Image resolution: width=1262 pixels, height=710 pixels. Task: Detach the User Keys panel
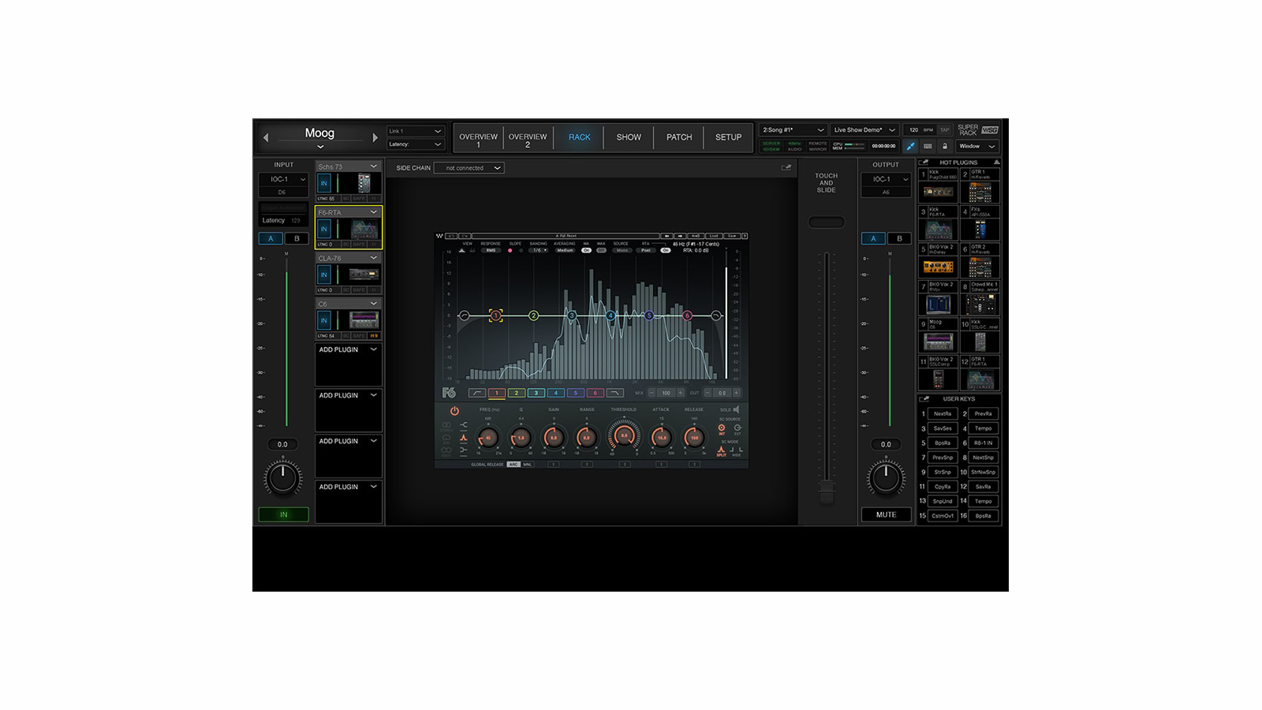point(924,399)
